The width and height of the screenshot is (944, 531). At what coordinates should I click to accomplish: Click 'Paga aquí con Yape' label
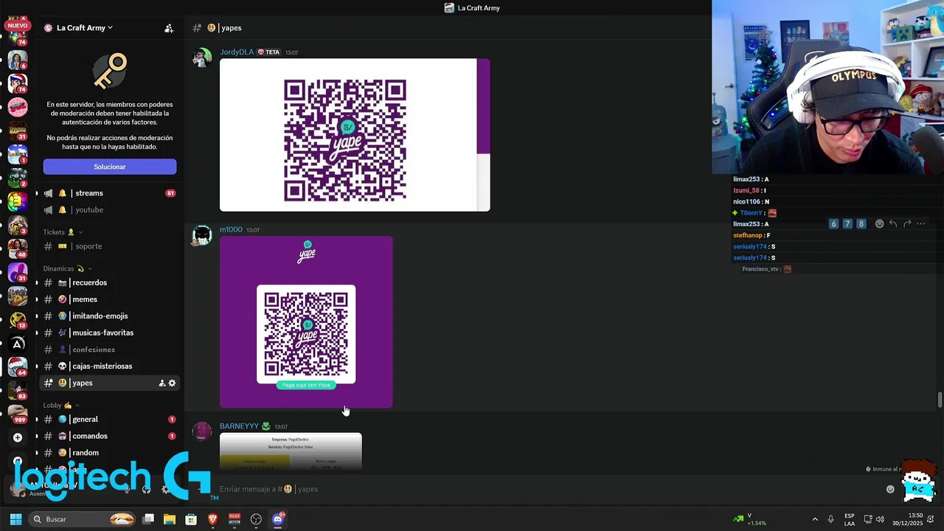(306, 385)
